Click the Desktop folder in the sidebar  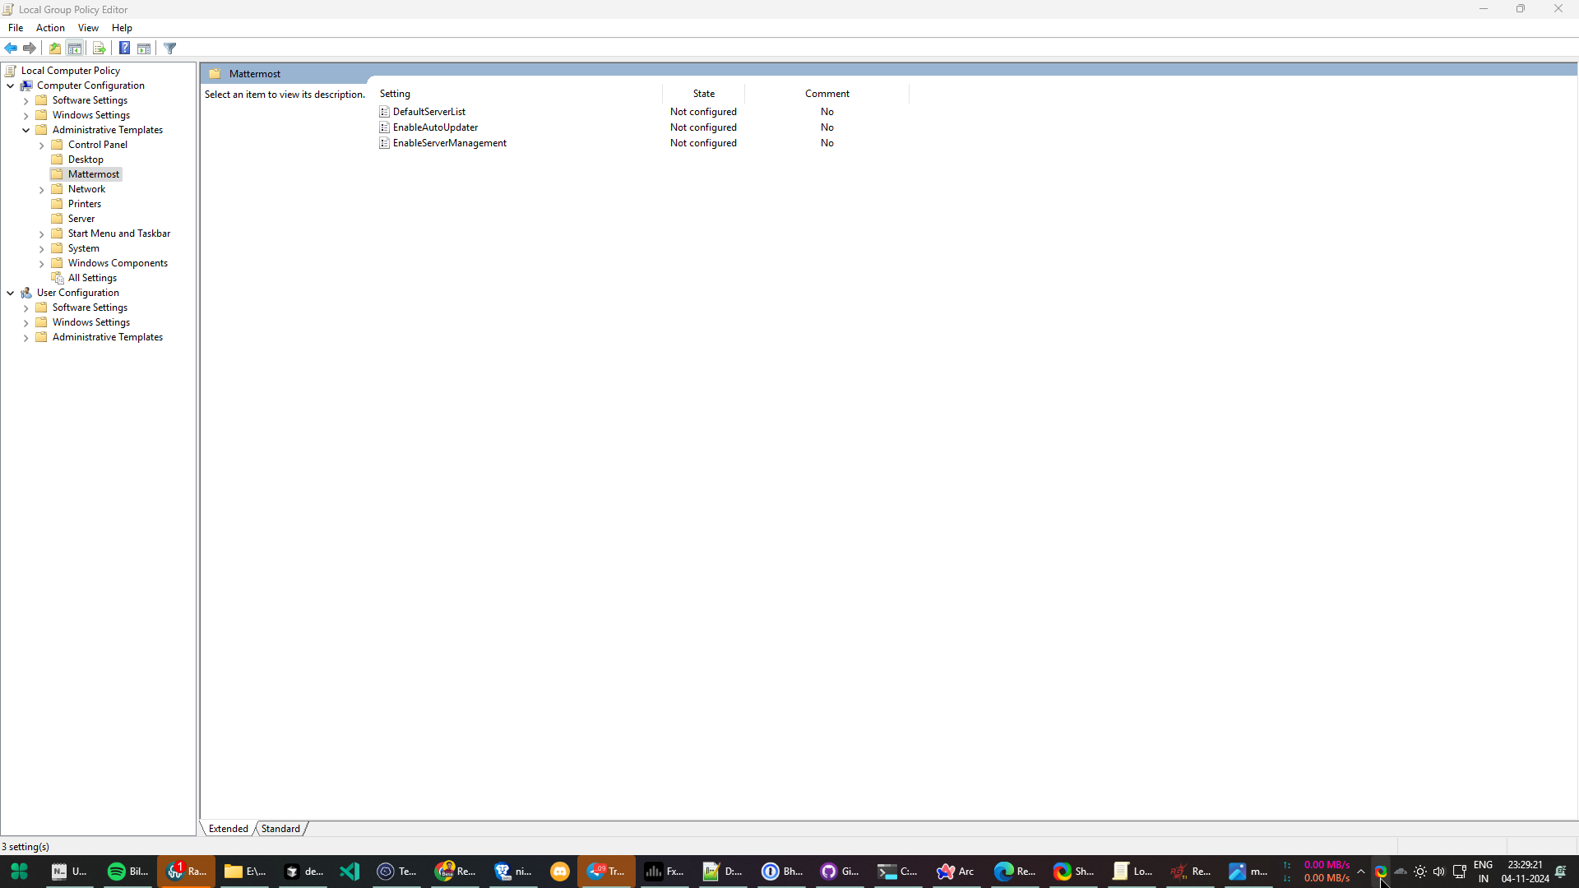coord(85,159)
